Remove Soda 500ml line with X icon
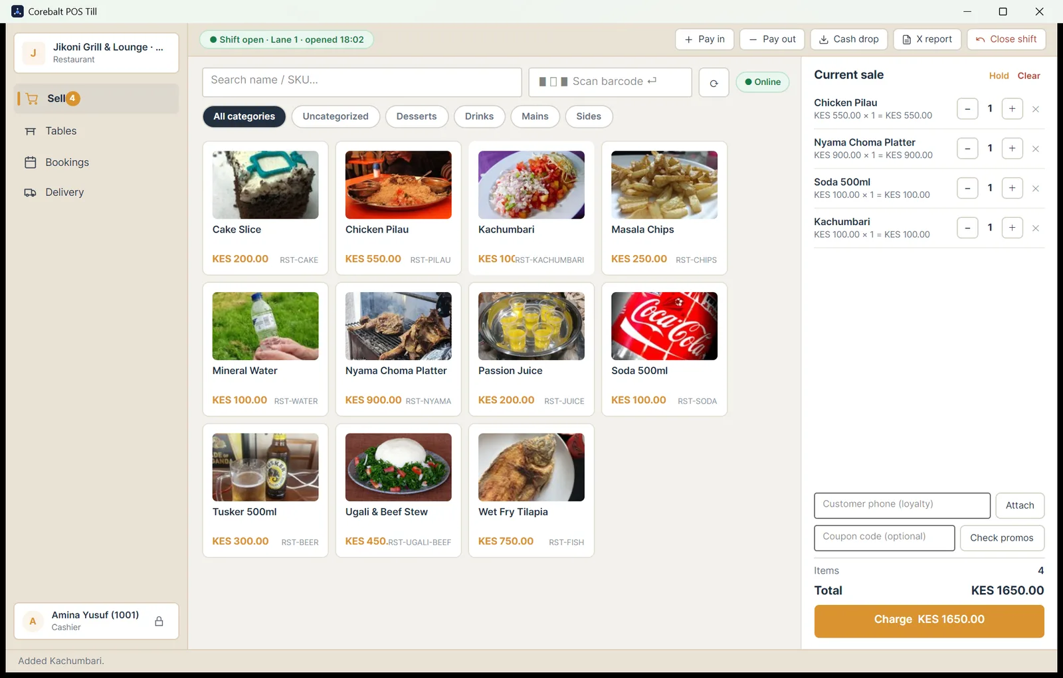 point(1035,189)
